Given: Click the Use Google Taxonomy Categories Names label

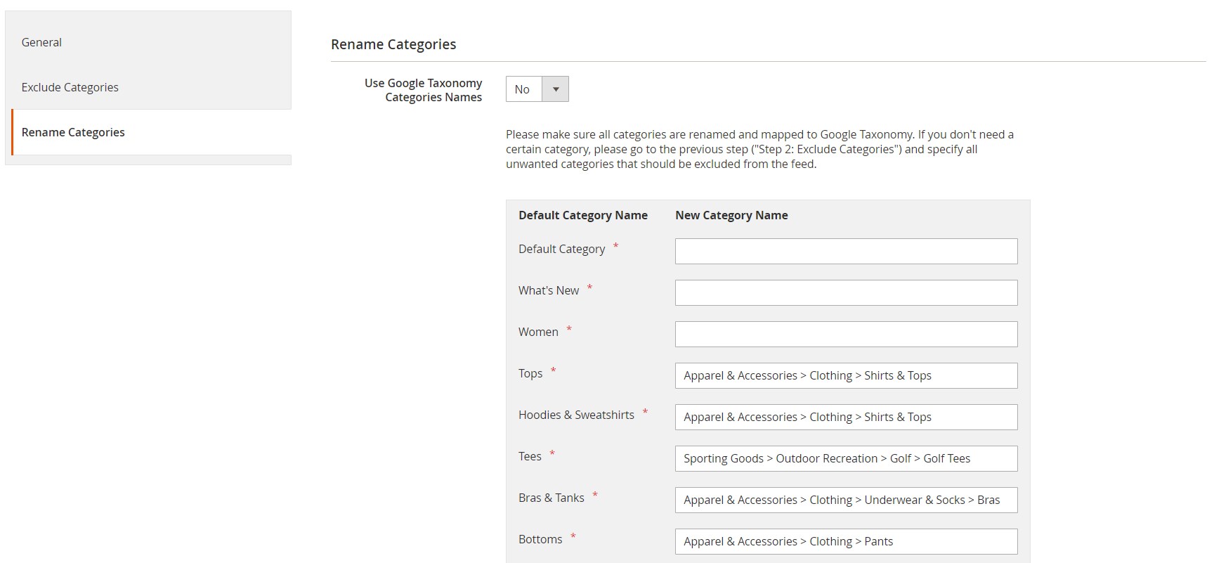Looking at the screenshot, I should (423, 90).
